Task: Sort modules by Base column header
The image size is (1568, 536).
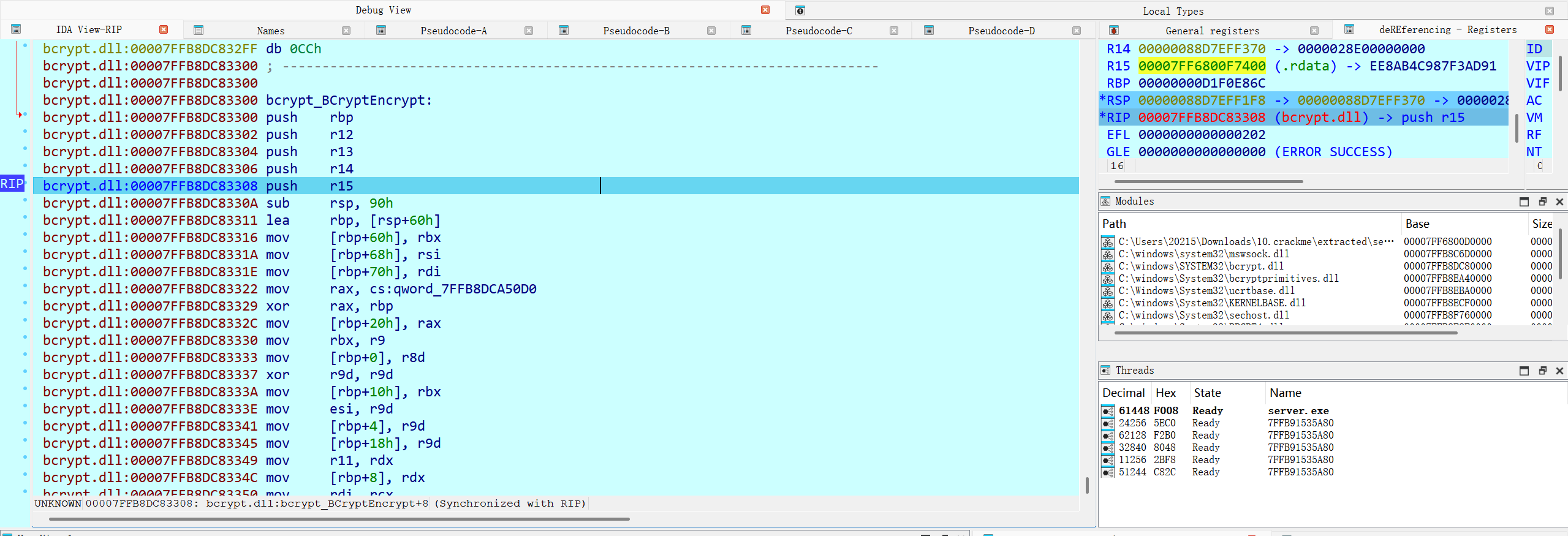Action: (x=1417, y=224)
